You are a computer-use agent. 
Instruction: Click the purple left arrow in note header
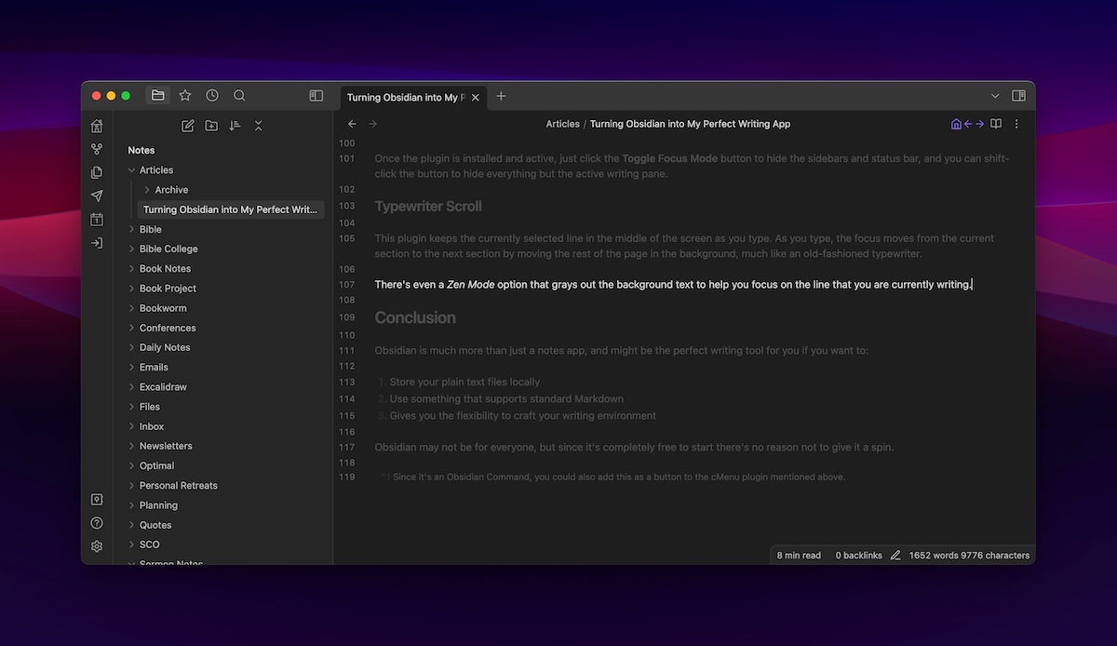(x=968, y=124)
